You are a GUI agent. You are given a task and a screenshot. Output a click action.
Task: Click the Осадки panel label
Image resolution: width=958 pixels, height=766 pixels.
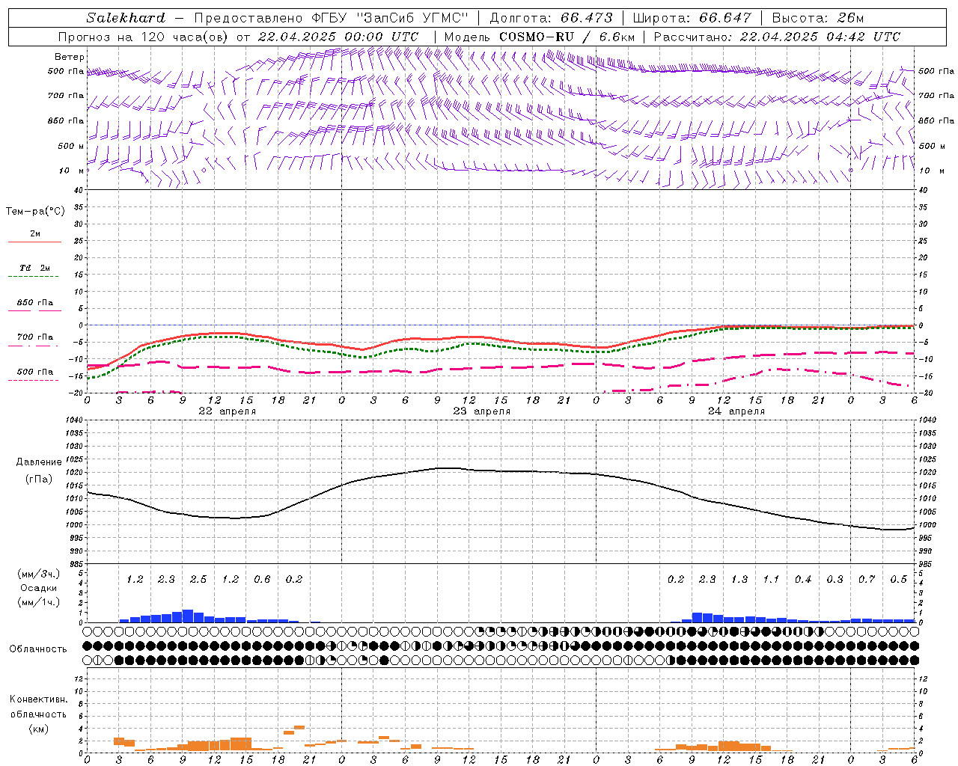coord(39,589)
